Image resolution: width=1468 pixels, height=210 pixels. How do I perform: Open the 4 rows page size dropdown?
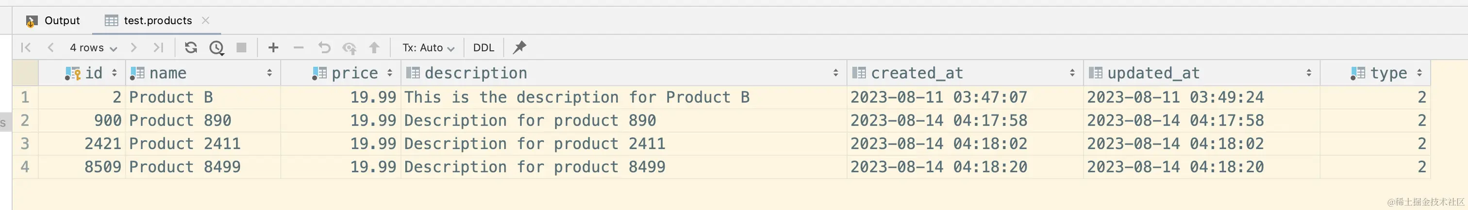[93, 48]
